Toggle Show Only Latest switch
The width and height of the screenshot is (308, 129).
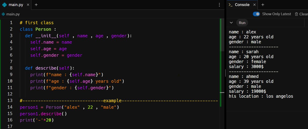click(x=256, y=14)
